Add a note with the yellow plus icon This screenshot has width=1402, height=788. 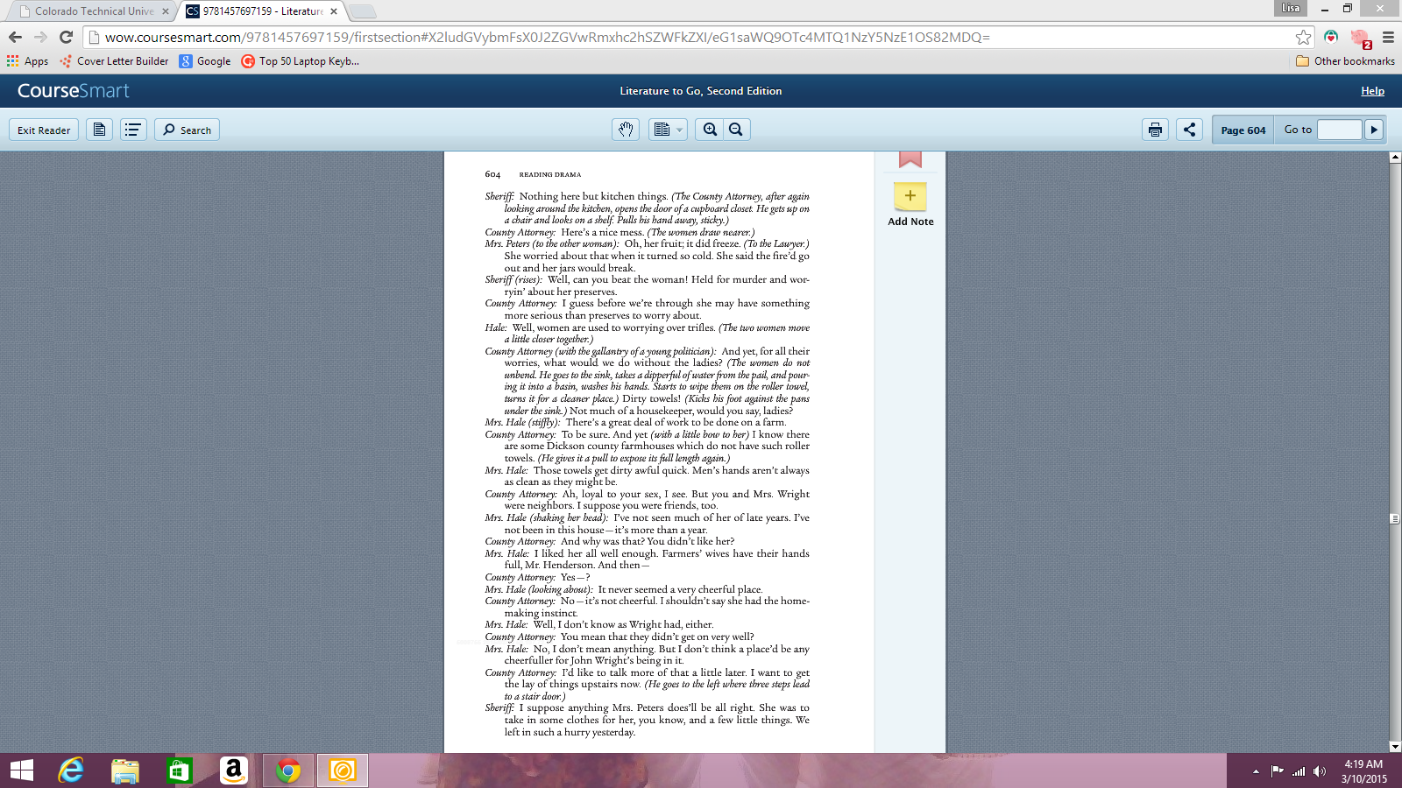[910, 196]
